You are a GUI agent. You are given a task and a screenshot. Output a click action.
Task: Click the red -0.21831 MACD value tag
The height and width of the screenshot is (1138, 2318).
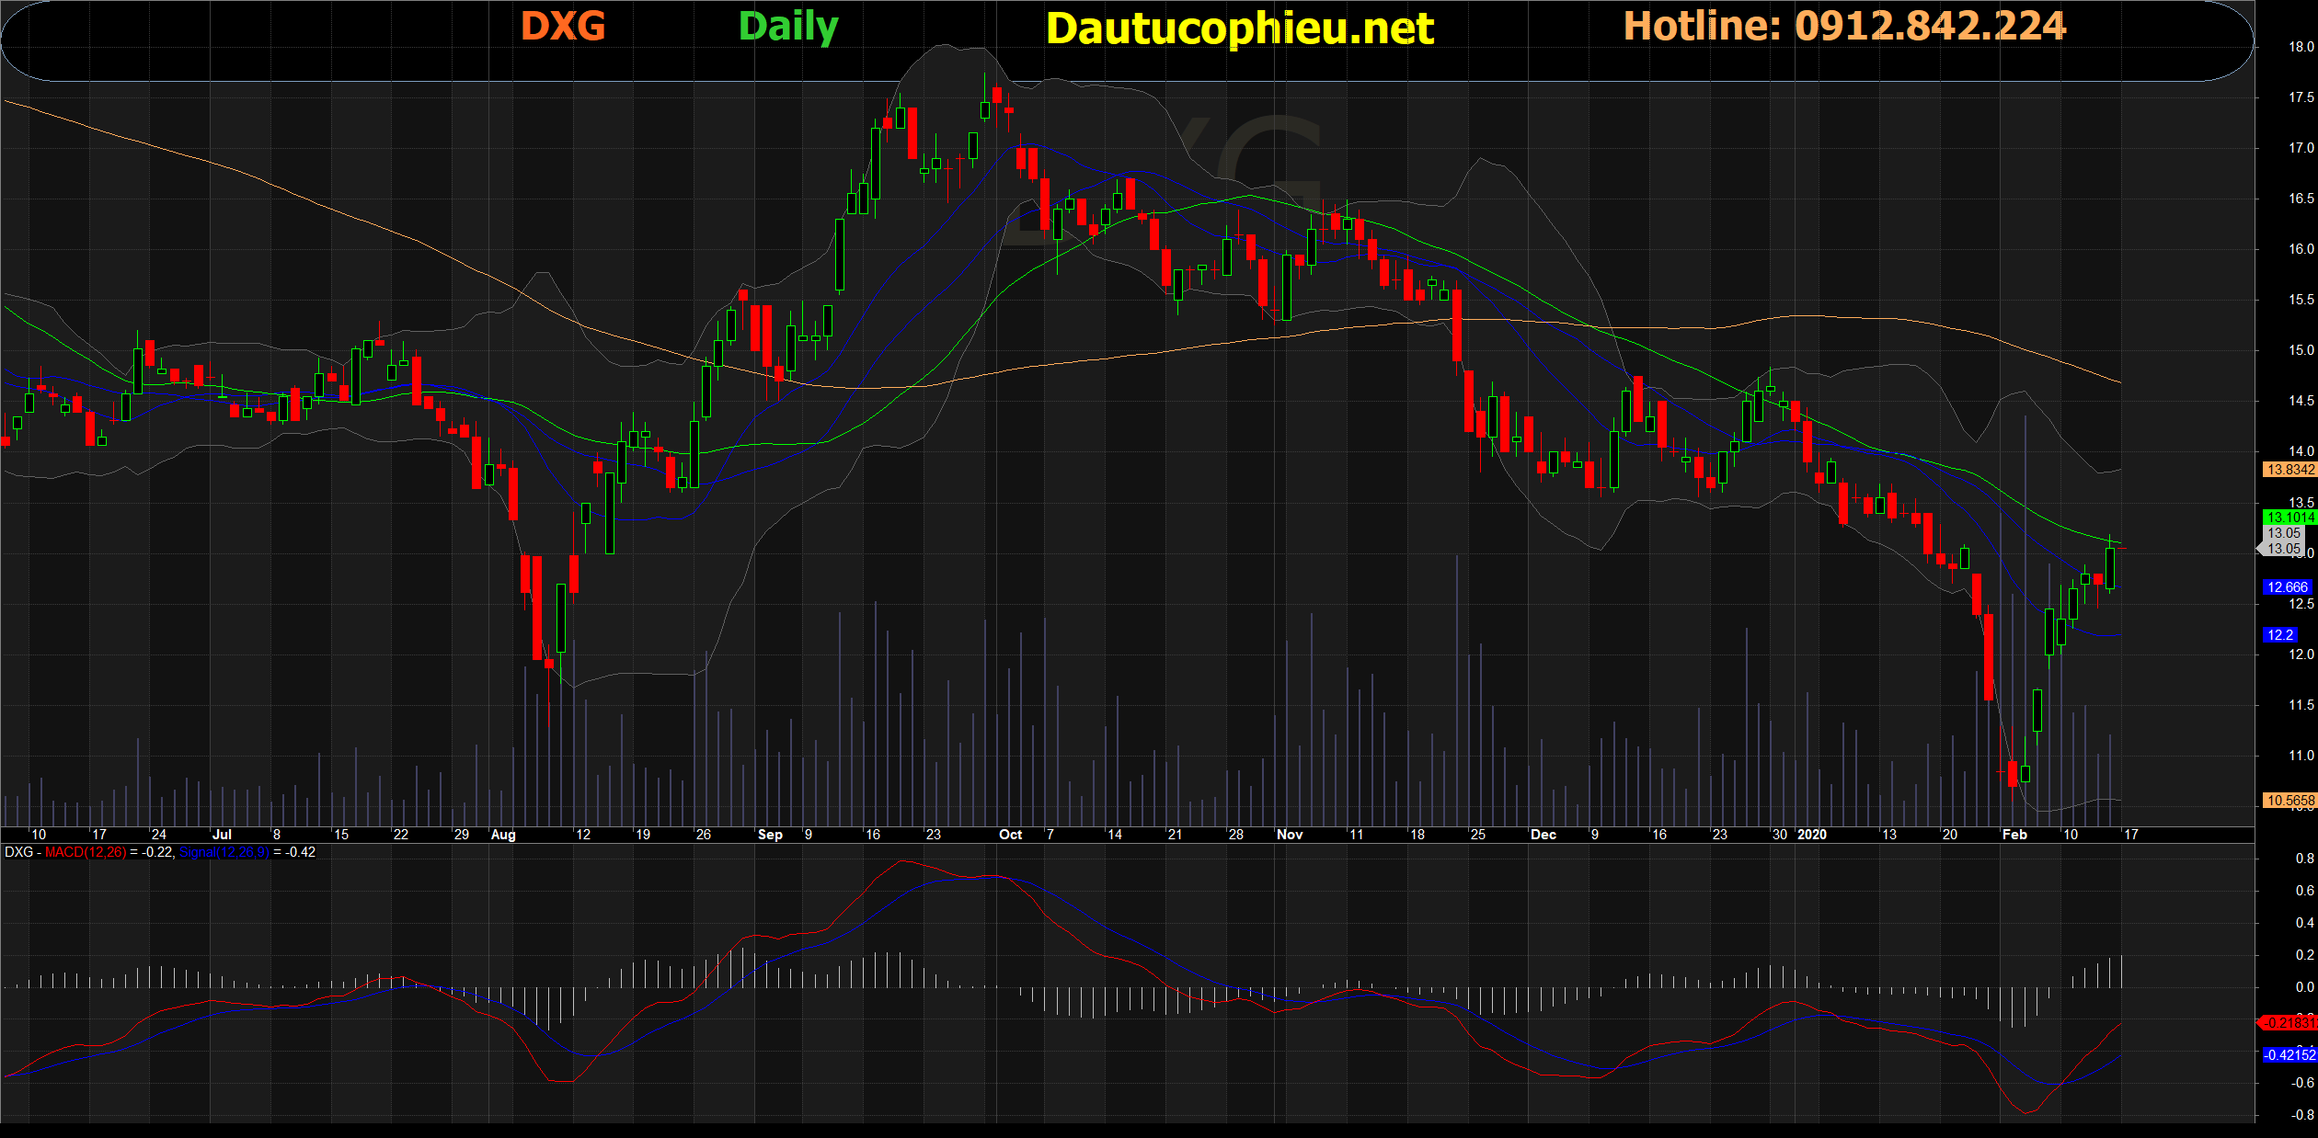coord(2289,1023)
